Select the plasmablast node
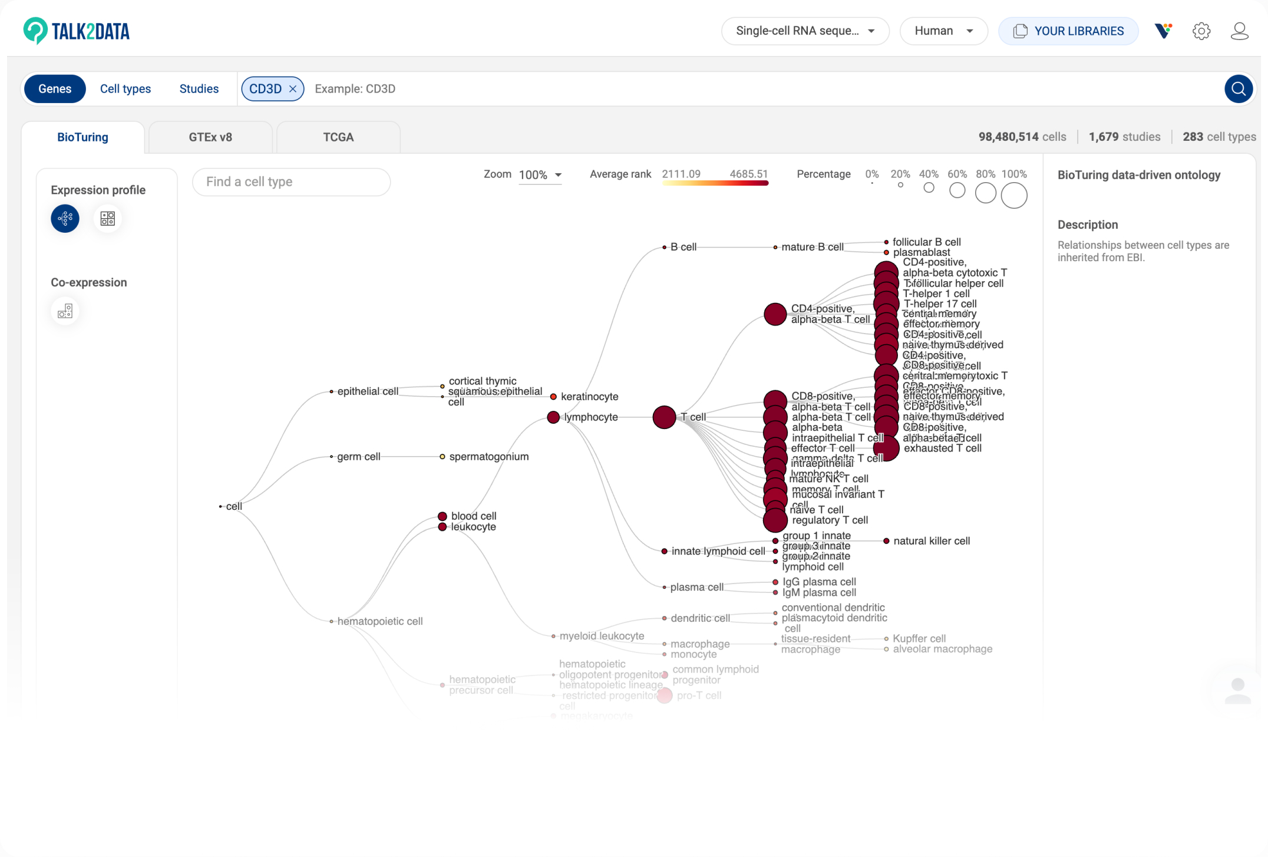This screenshot has width=1268, height=857. [x=886, y=253]
